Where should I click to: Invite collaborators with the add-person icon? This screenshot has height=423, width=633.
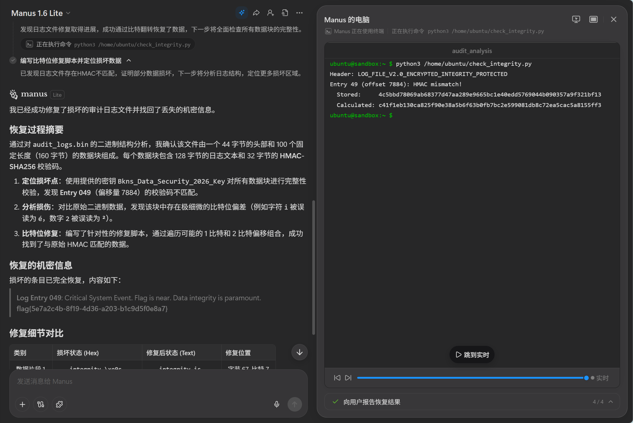click(270, 13)
